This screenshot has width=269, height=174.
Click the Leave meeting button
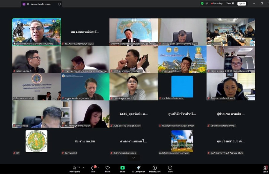(x=265, y=168)
